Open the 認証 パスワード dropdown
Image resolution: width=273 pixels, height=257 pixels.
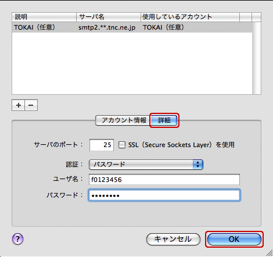pyautogui.click(x=146, y=165)
